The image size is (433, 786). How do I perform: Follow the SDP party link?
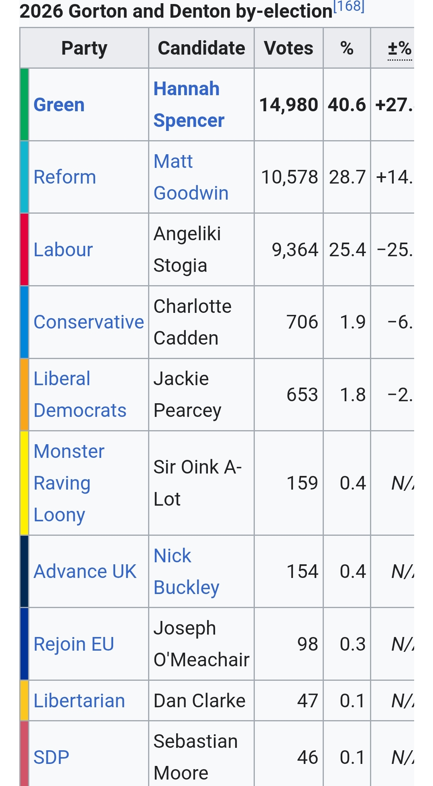[51, 757]
